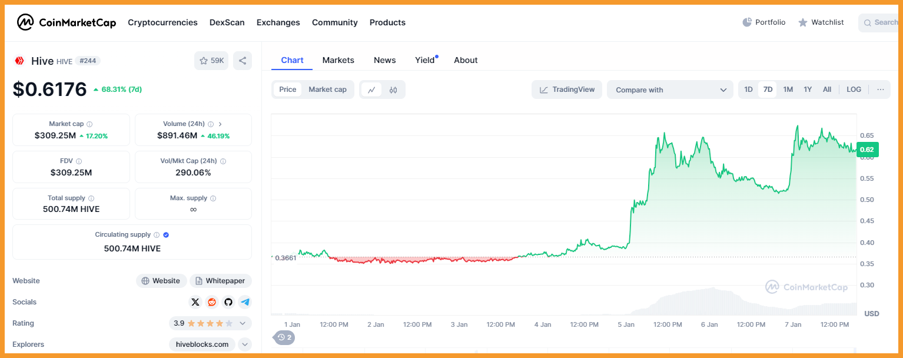Click the share icon next to 59K
The image size is (903, 358).
[x=243, y=61]
